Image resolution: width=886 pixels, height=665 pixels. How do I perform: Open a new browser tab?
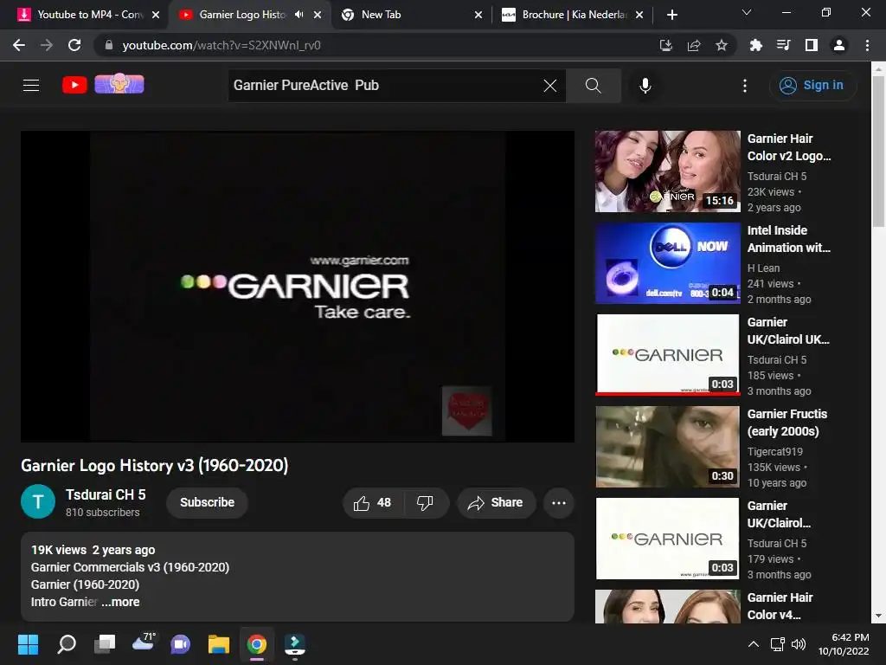[671, 15]
